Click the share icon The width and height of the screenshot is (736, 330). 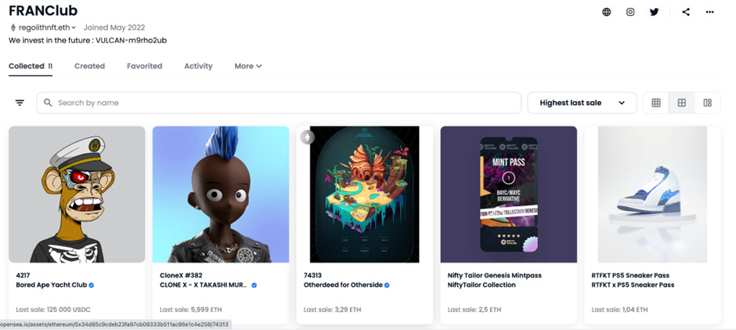pyautogui.click(x=686, y=13)
